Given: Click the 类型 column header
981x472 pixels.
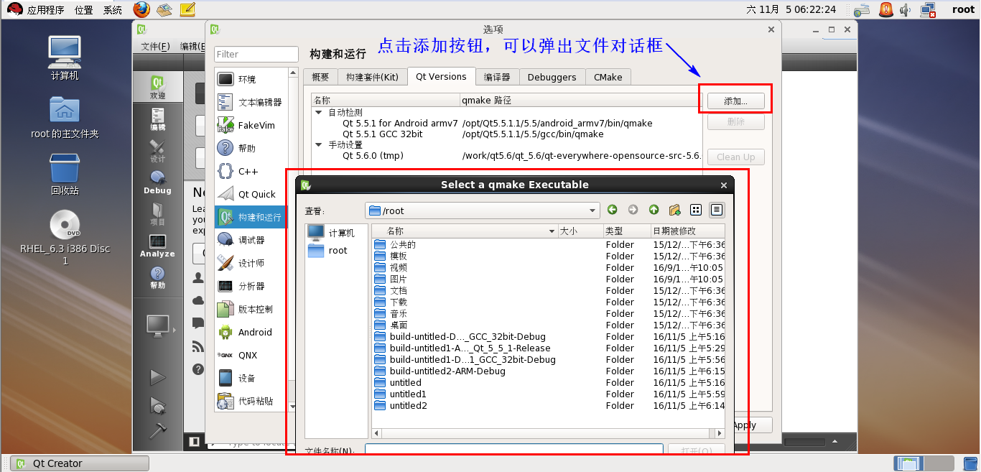Looking at the screenshot, I should tap(626, 231).
